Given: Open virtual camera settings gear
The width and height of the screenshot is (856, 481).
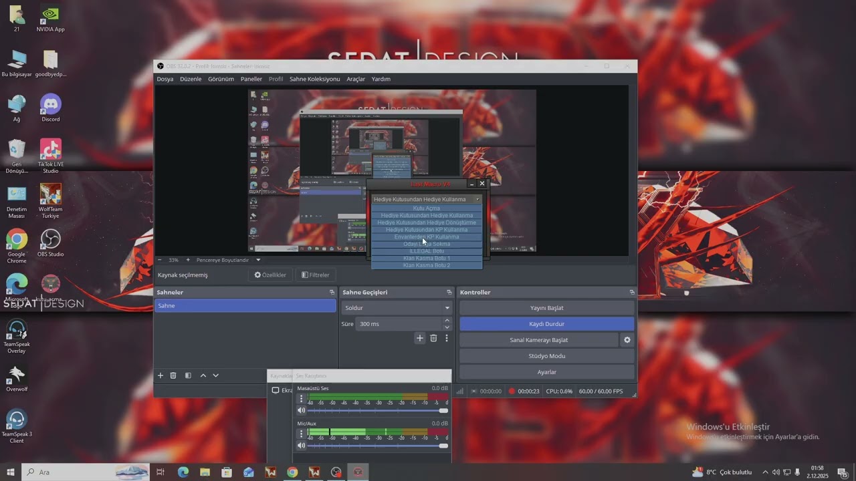Looking at the screenshot, I should point(627,340).
